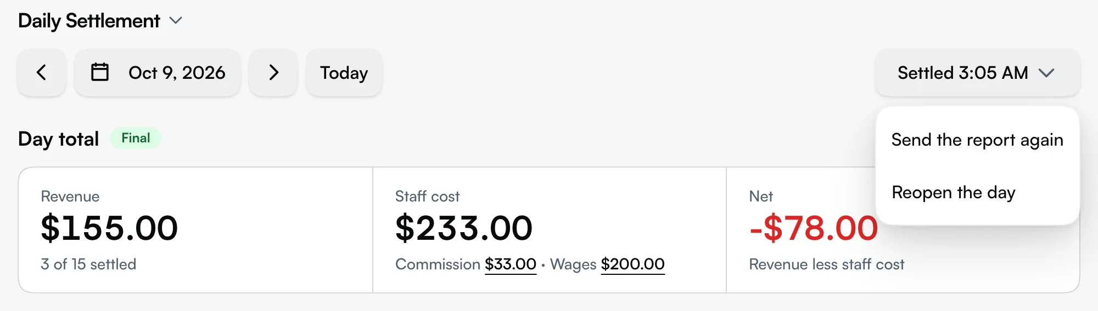
Task: Open the Daily Settlement report dropdown
Action: tap(100, 21)
